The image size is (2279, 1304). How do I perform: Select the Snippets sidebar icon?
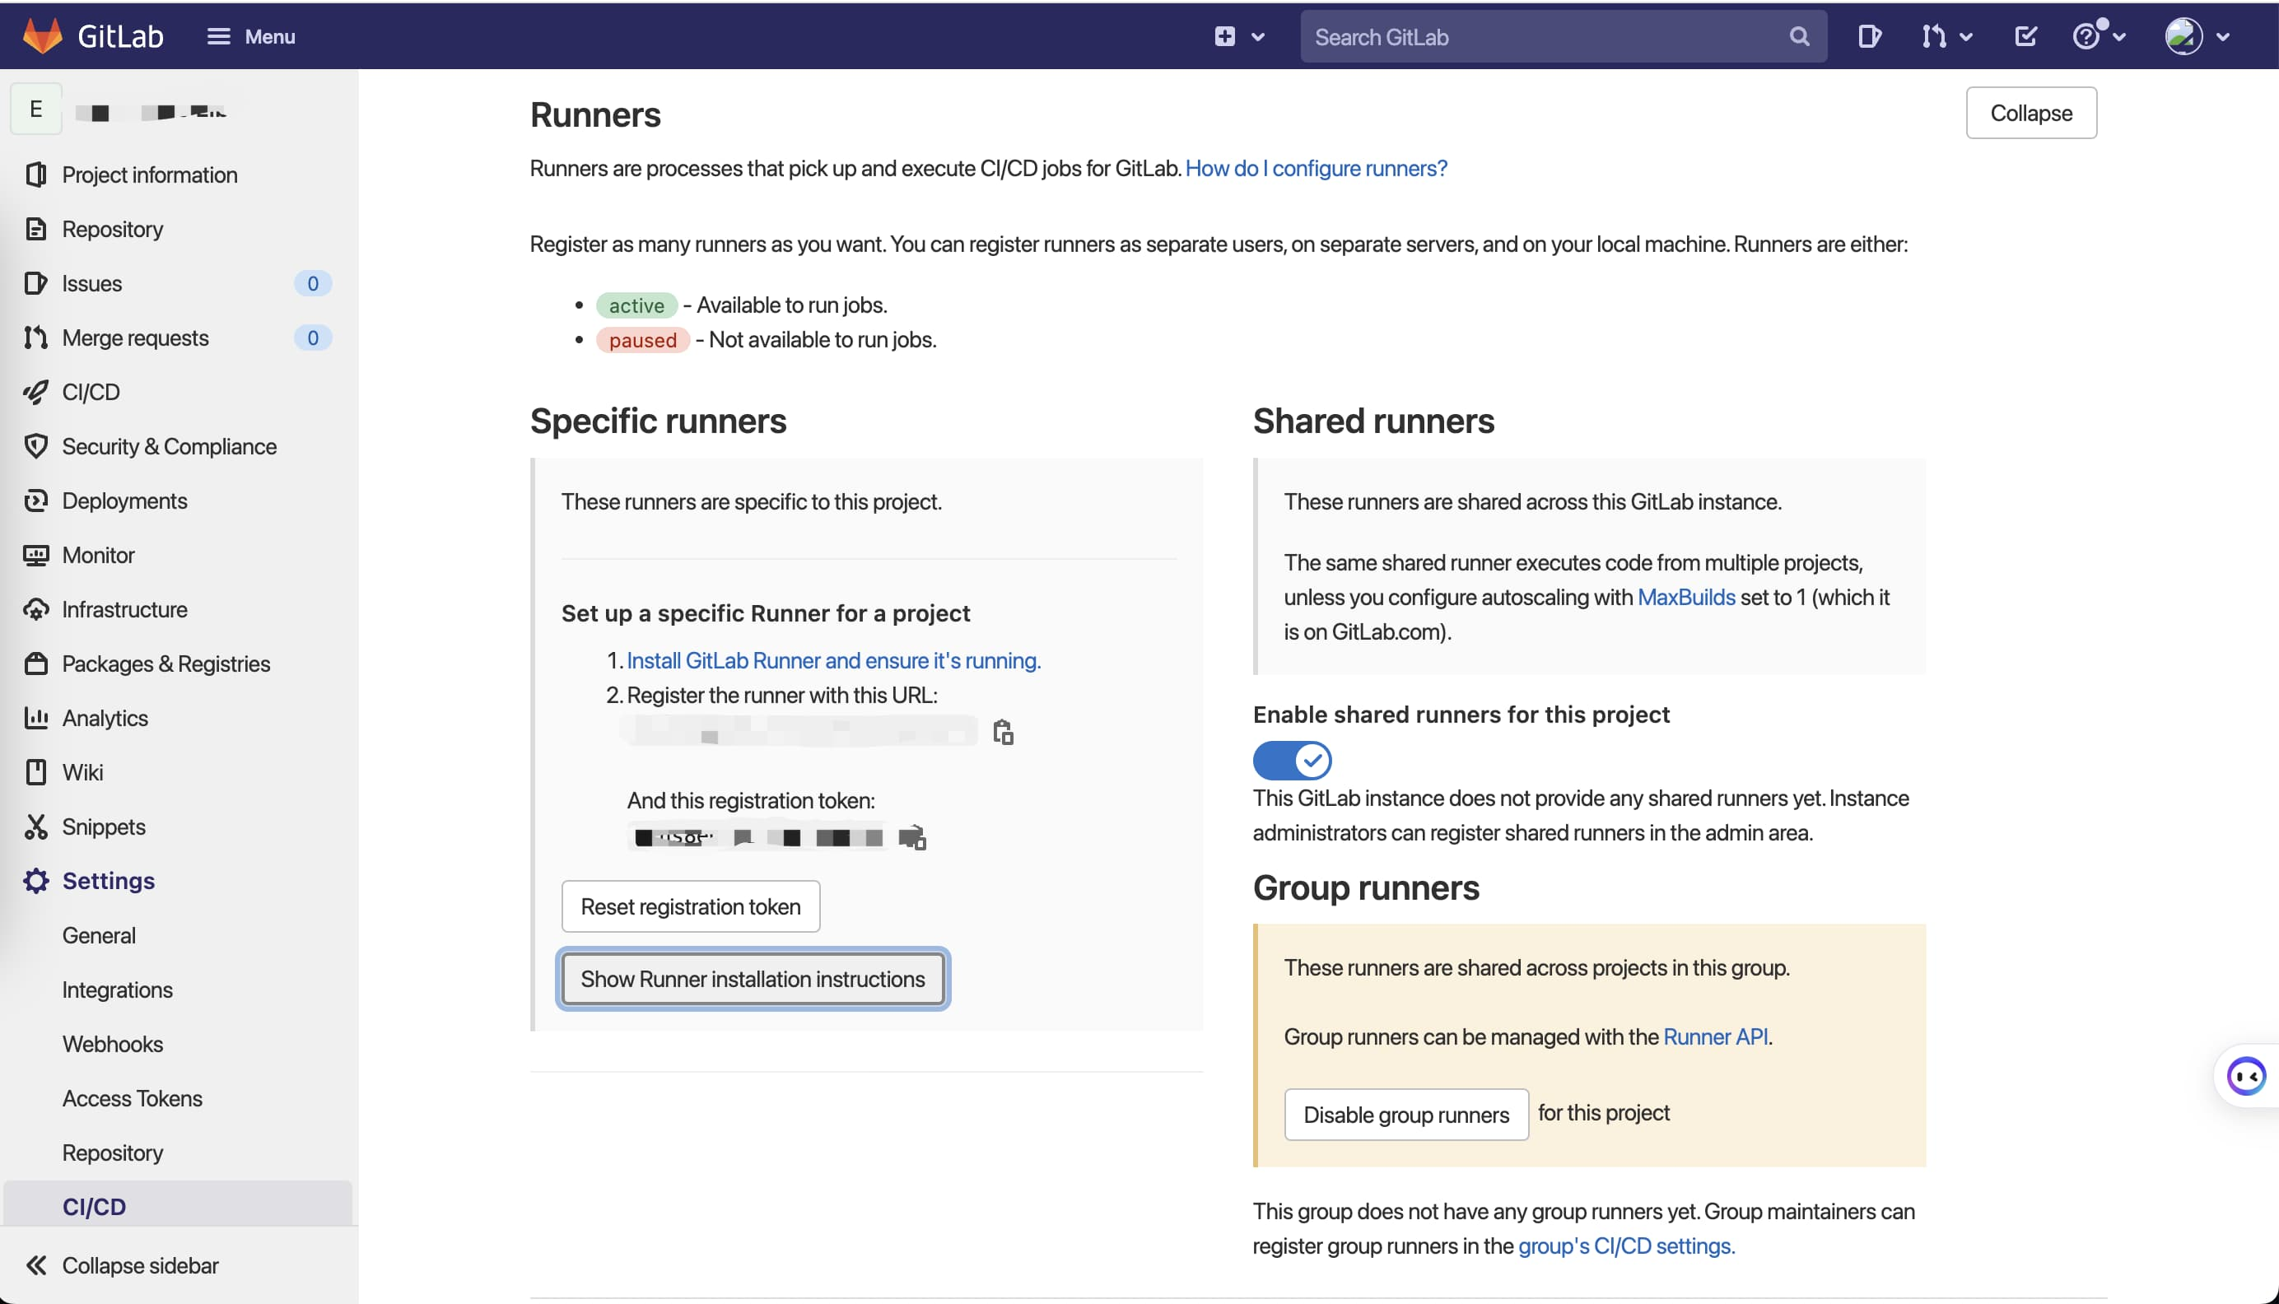point(35,827)
